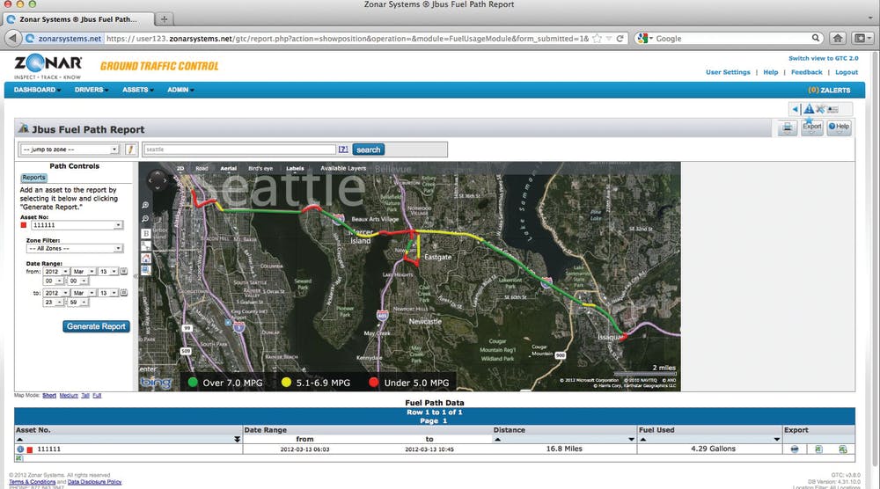Click first export icon in 111111 row
880x489 pixels.
tap(794, 449)
